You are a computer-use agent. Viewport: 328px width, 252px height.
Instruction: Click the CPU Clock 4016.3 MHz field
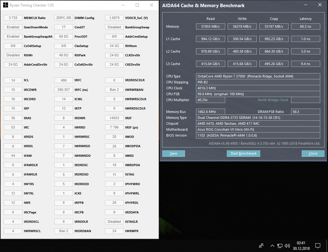[x=258, y=88]
